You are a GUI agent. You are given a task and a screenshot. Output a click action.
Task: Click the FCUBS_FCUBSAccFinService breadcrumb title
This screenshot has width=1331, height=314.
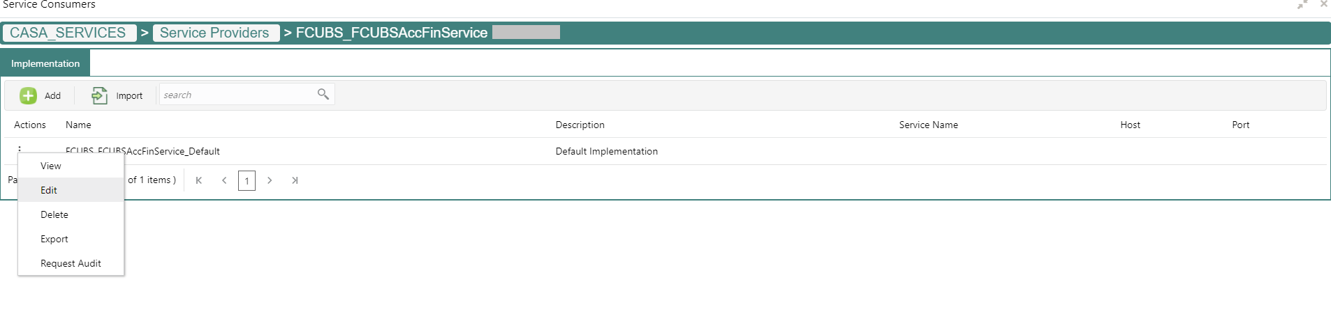392,33
